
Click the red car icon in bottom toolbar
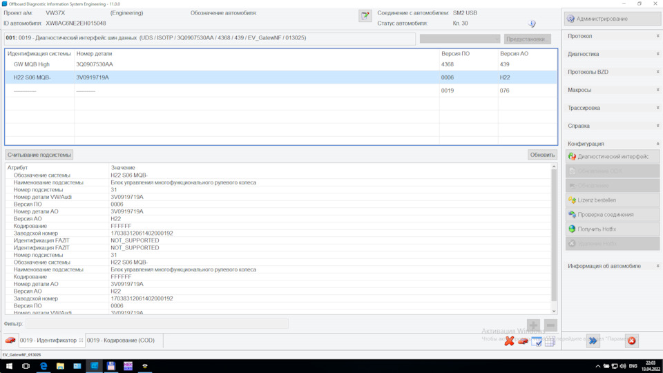pyautogui.click(x=523, y=341)
